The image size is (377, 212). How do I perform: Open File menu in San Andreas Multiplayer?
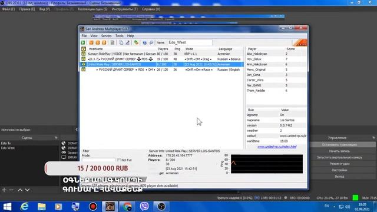84,36
